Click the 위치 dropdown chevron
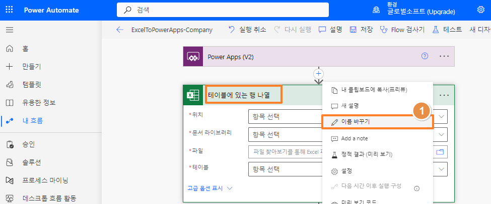Image resolution: width=491 pixels, height=204 pixels. tap(442, 116)
